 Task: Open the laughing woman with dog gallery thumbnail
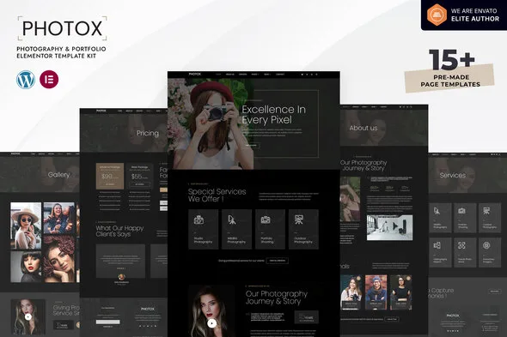pos(59,218)
